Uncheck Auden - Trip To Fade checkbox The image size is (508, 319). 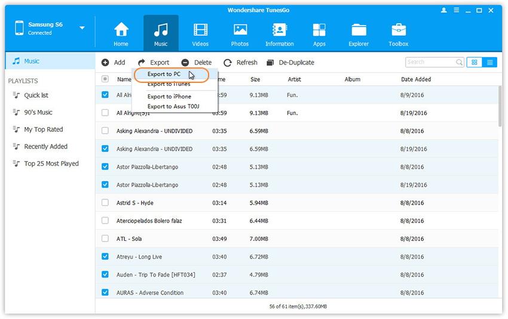tap(105, 274)
